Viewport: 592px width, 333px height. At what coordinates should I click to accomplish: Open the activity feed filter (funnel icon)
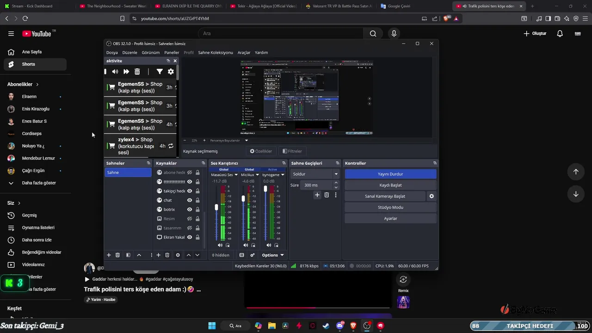coord(160,72)
